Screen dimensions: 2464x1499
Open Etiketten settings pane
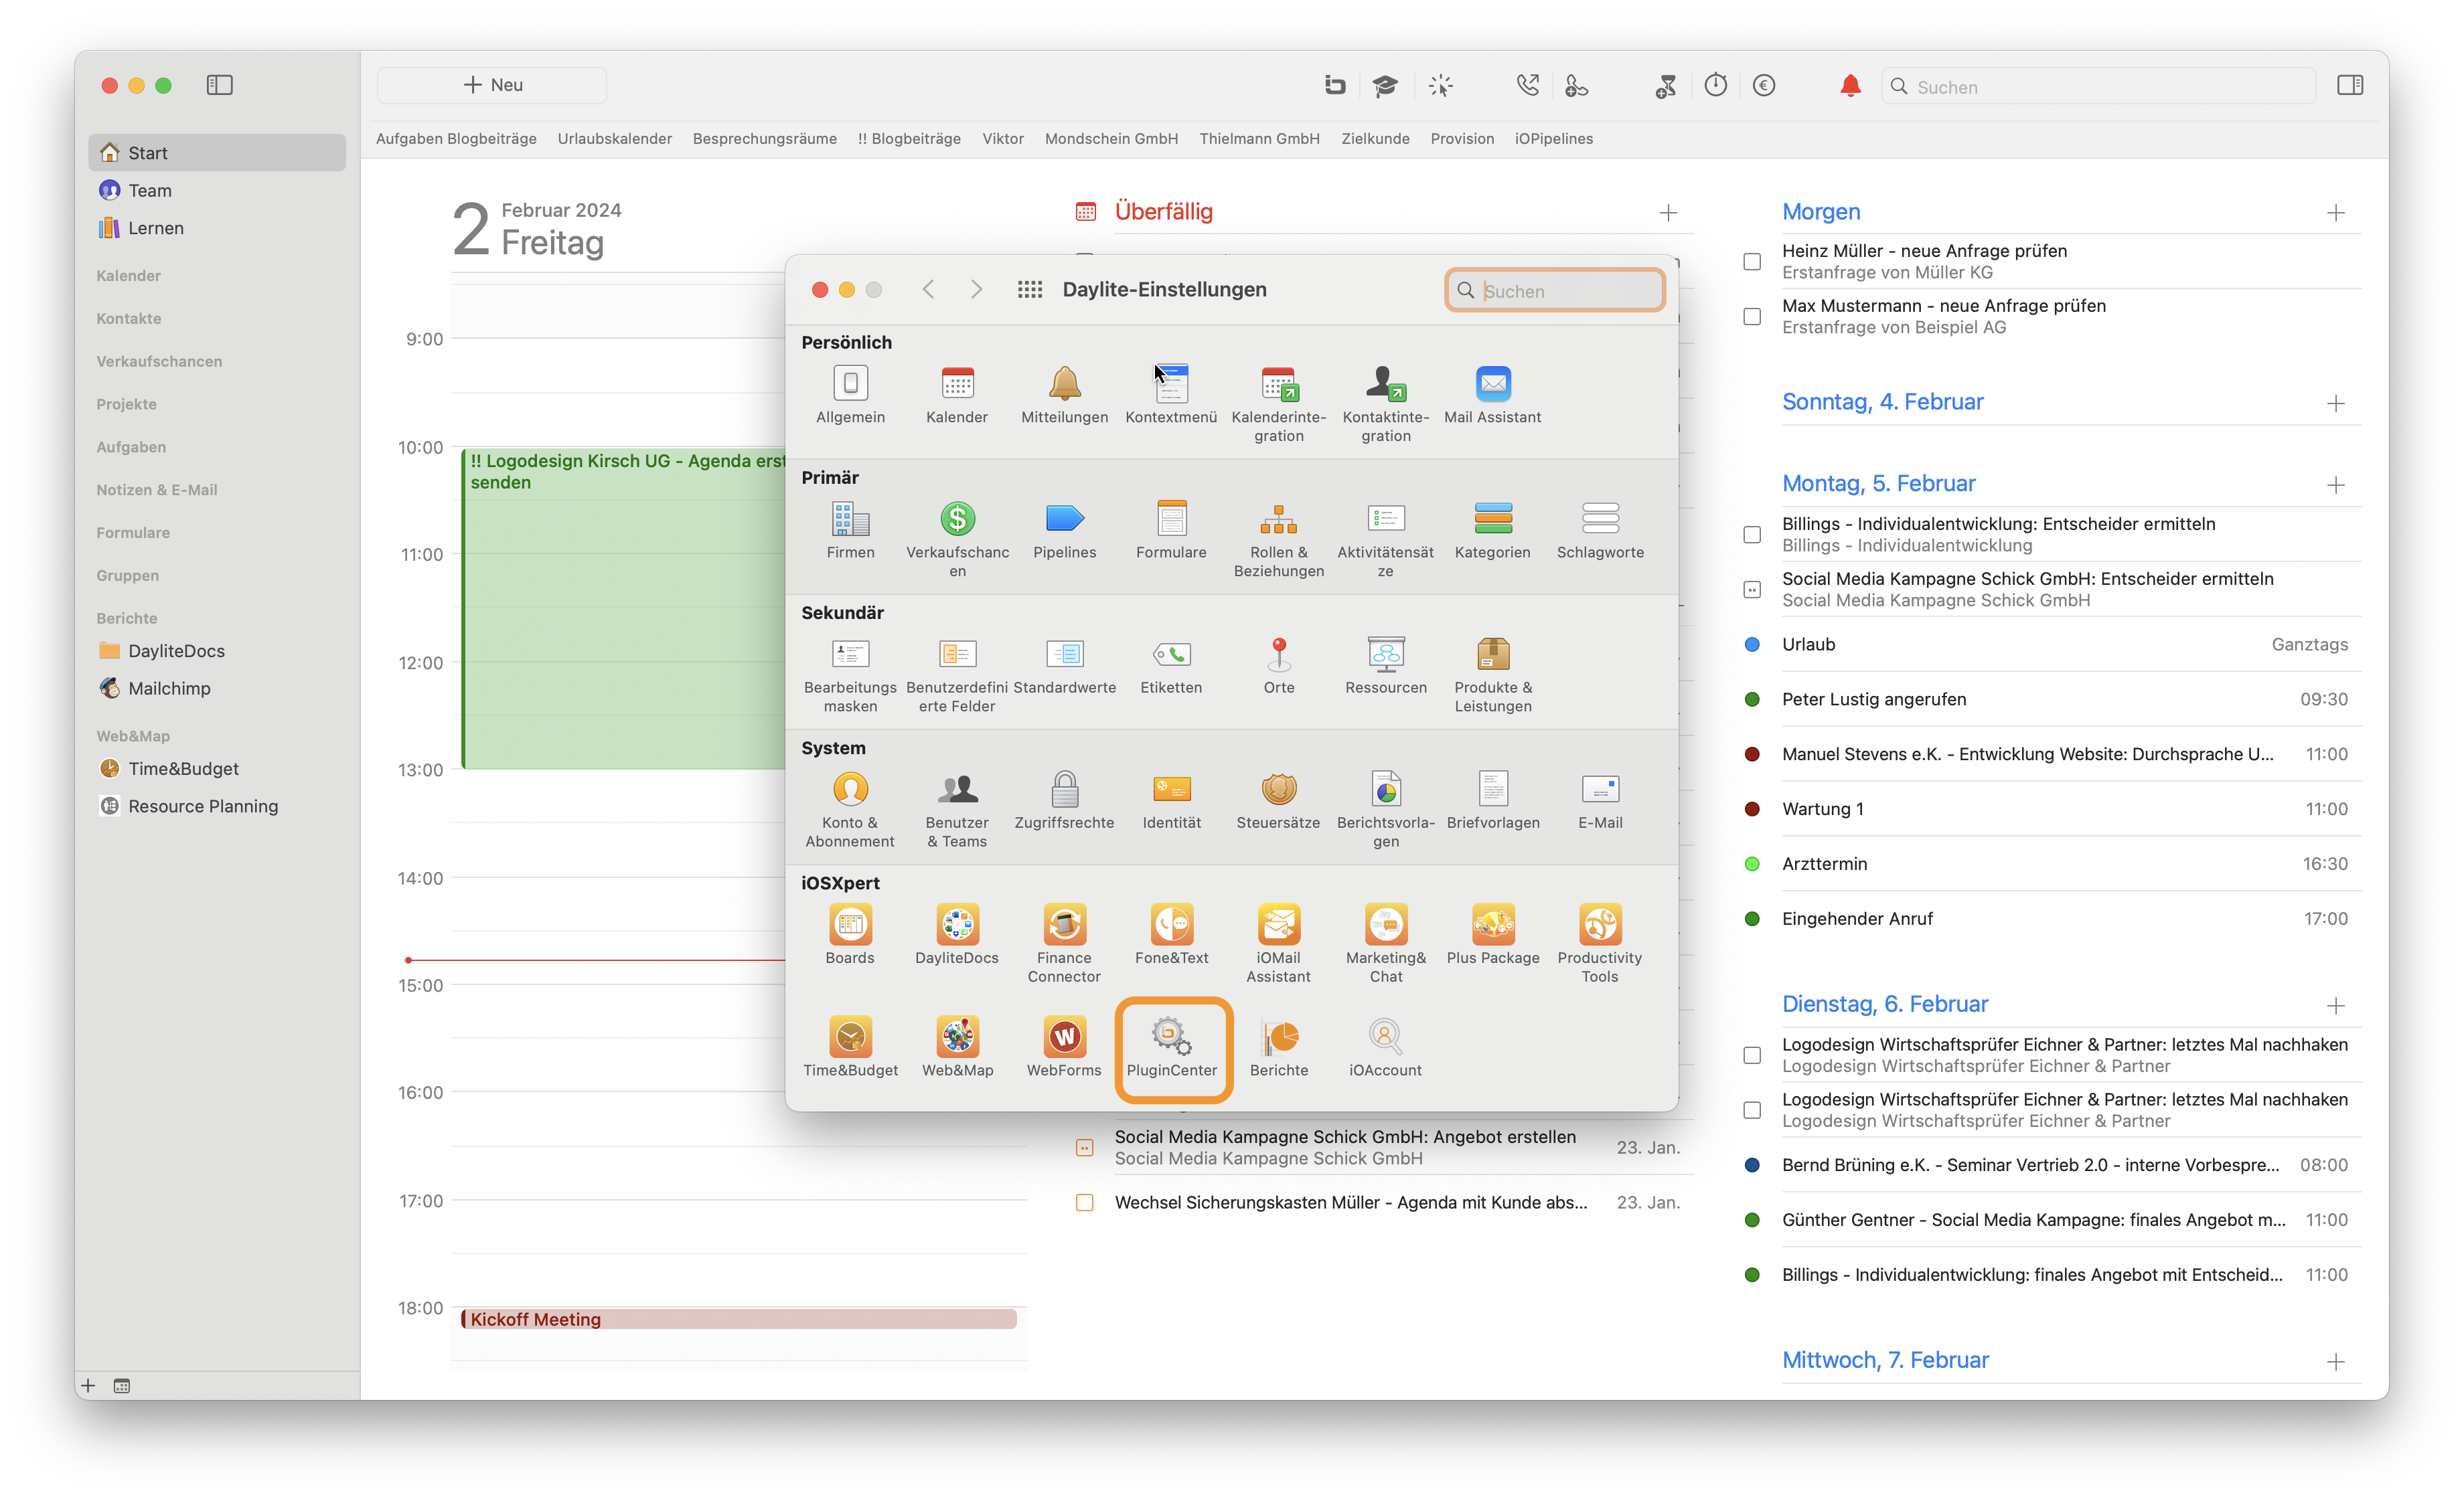pos(1171,665)
